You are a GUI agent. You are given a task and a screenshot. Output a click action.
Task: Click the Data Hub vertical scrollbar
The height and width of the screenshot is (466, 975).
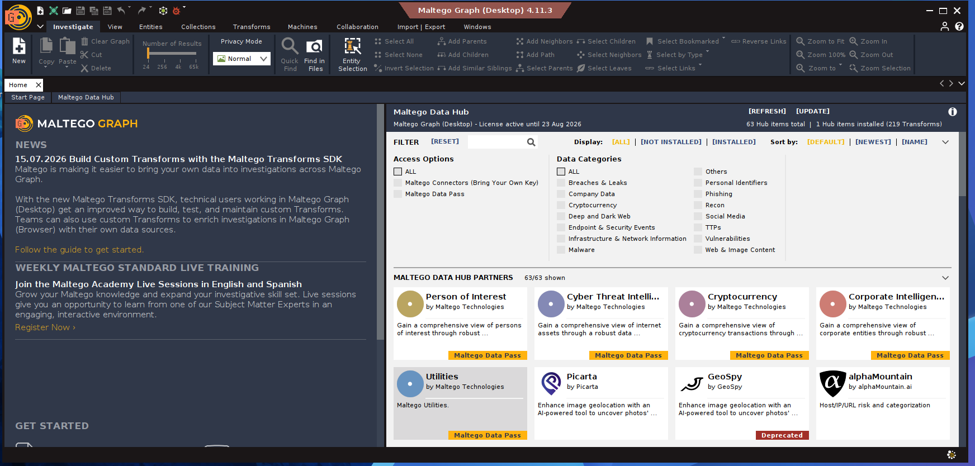point(962,164)
